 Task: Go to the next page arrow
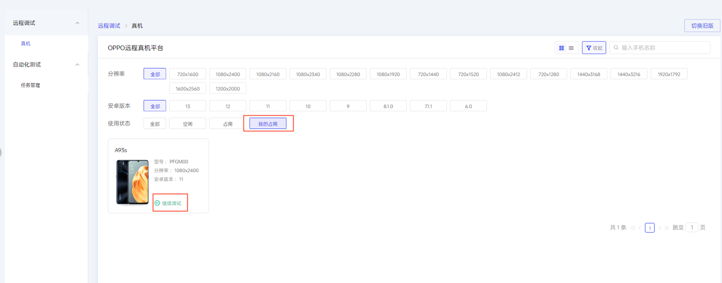(x=660, y=228)
